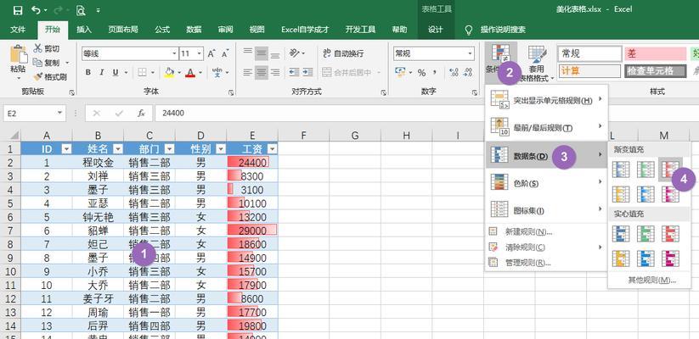
Task: Decrease decimal places
Action: (468, 73)
